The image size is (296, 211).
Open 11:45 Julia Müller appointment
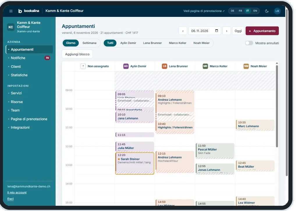point(135,147)
